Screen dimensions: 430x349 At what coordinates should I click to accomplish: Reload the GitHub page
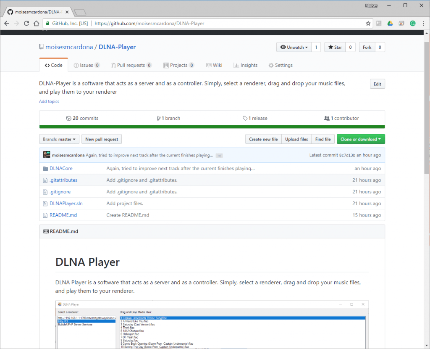26,24
